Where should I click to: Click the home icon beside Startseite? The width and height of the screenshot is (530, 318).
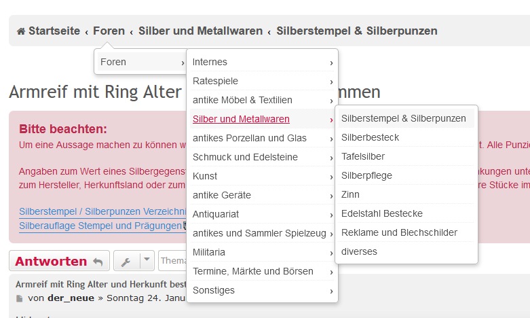(x=21, y=31)
